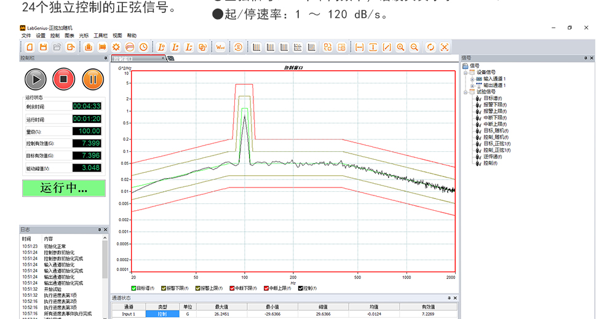Click the save disk icon in toolbar
Screen dimensions: 615x319
pos(42,47)
